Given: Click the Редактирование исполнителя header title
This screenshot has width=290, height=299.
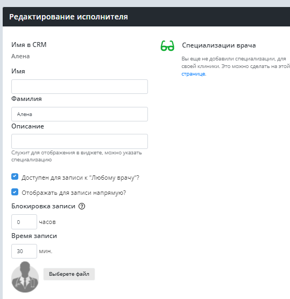Looking at the screenshot, I should pyautogui.click(x=68, y=17).
